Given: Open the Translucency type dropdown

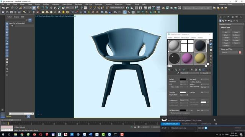Looking at the screenshot, I should [x=185, y=100].
